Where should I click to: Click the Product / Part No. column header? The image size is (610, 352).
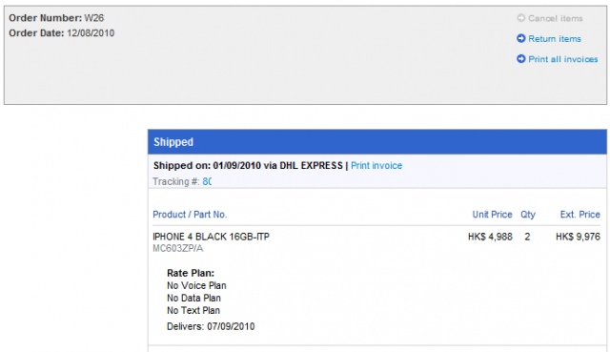[x=190, y=215]
